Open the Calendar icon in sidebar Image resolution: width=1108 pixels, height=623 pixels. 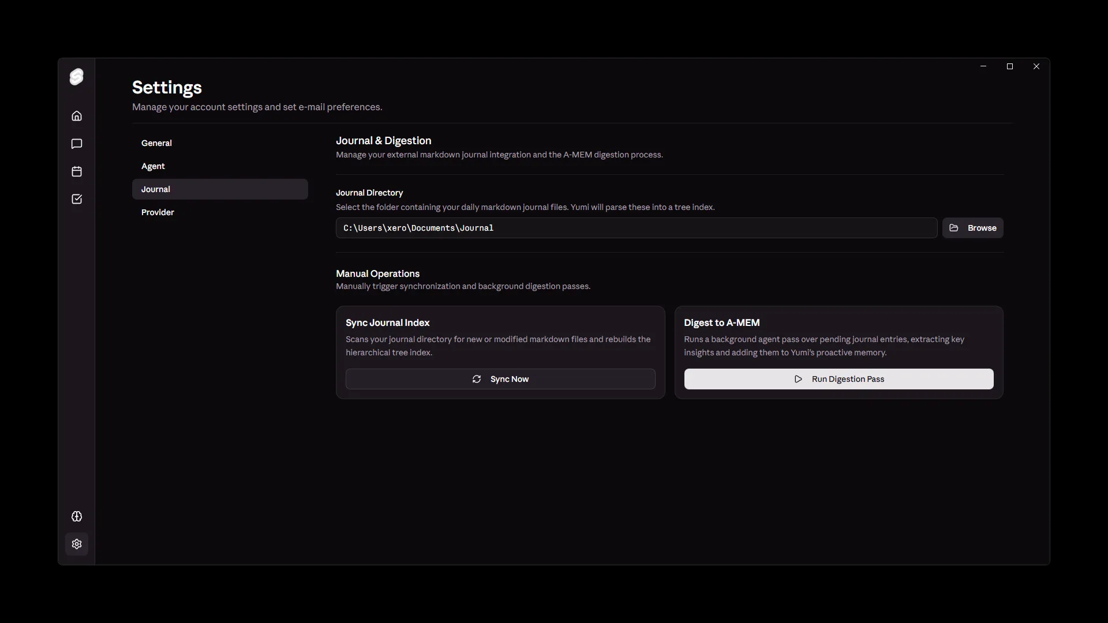[x=76, y=171]
